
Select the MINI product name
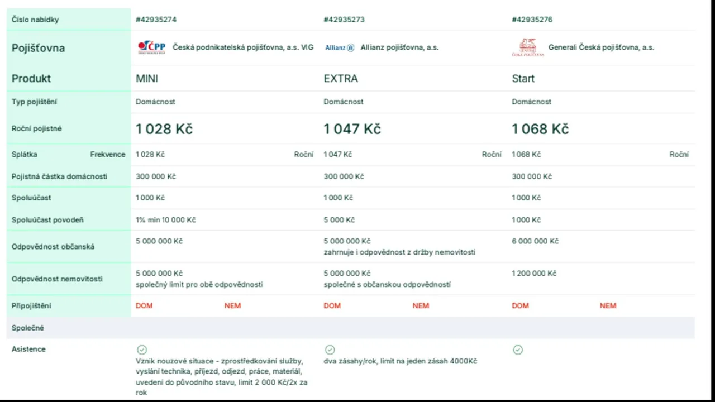[147, 79]
